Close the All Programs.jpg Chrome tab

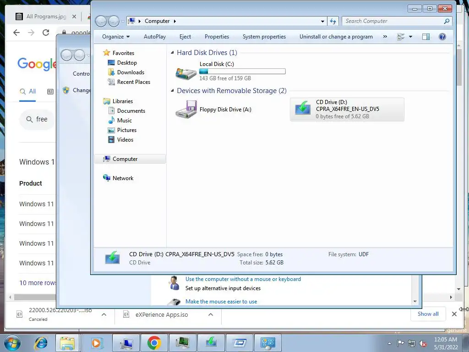74,16
